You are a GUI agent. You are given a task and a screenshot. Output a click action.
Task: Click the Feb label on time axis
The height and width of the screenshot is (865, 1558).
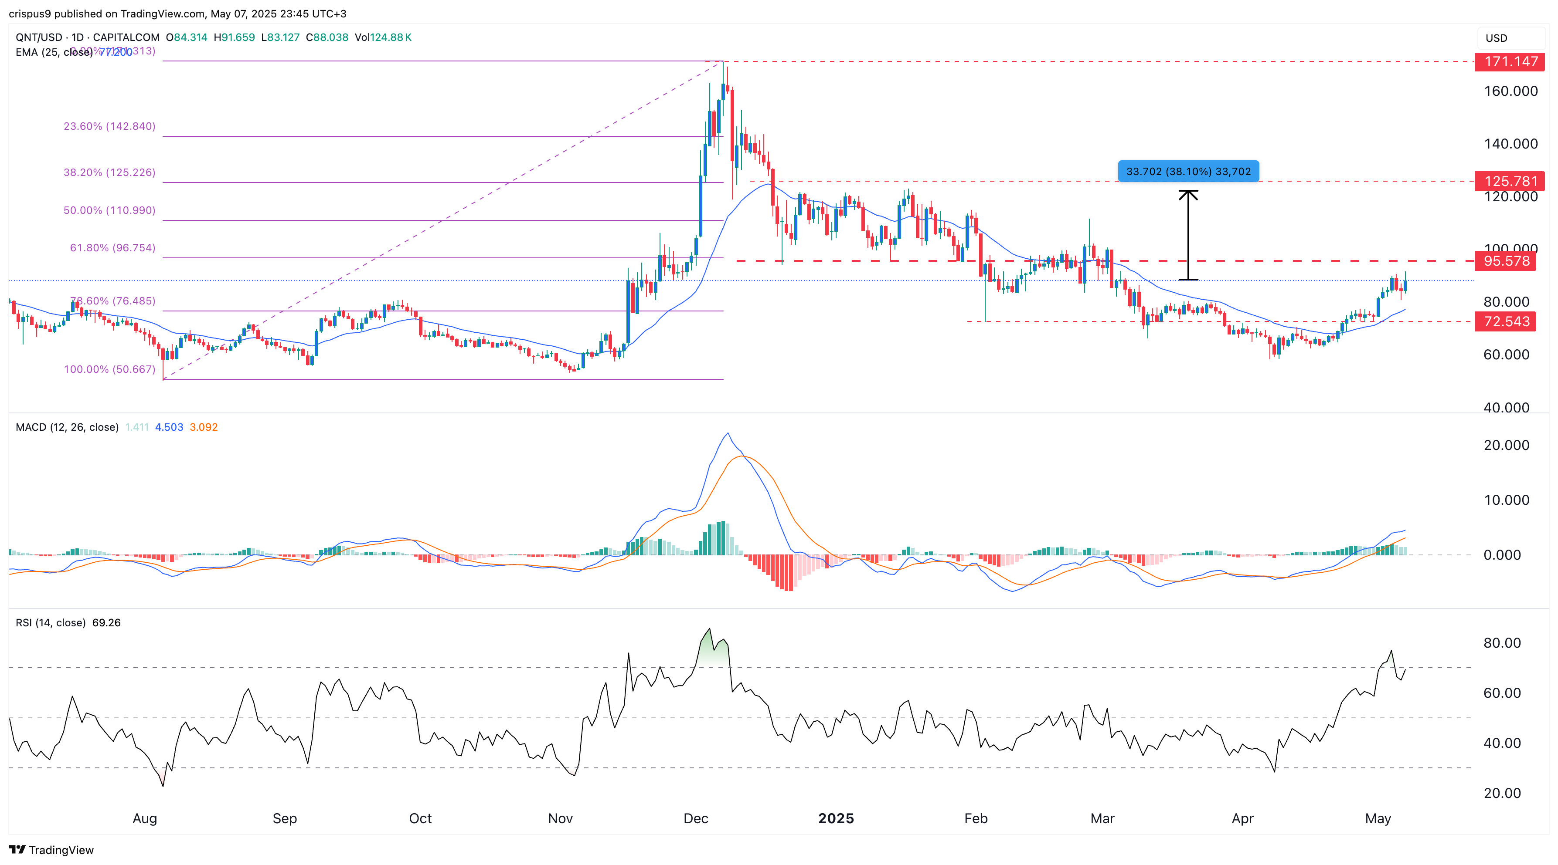tap(976, 818)
